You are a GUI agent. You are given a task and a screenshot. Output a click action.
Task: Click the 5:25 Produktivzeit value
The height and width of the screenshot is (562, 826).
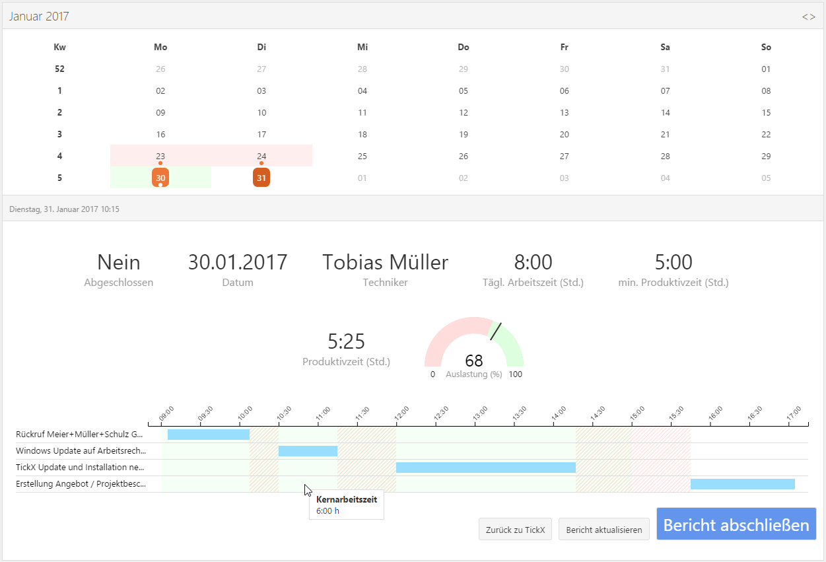tap(347, 341)
